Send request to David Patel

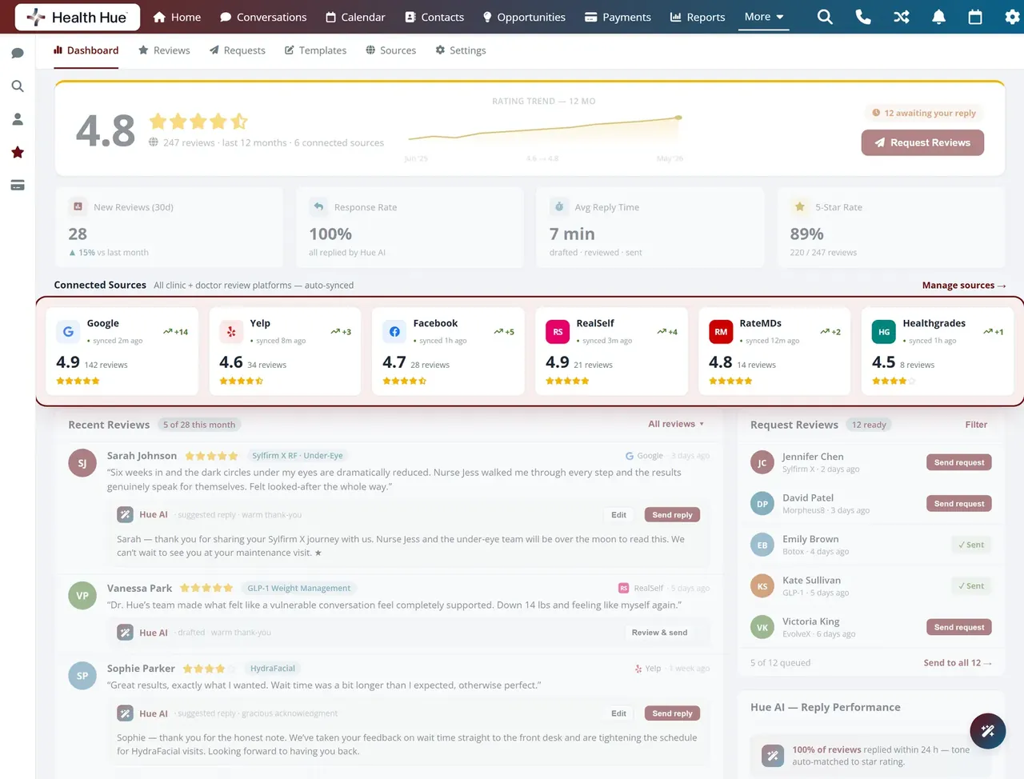coord(959,504)
